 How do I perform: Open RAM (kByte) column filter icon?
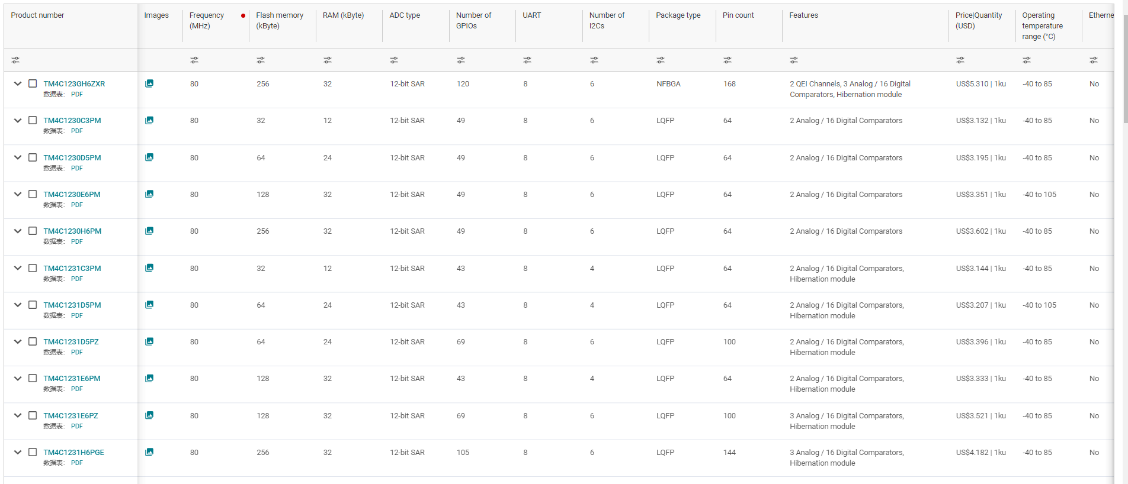(328, 60)
